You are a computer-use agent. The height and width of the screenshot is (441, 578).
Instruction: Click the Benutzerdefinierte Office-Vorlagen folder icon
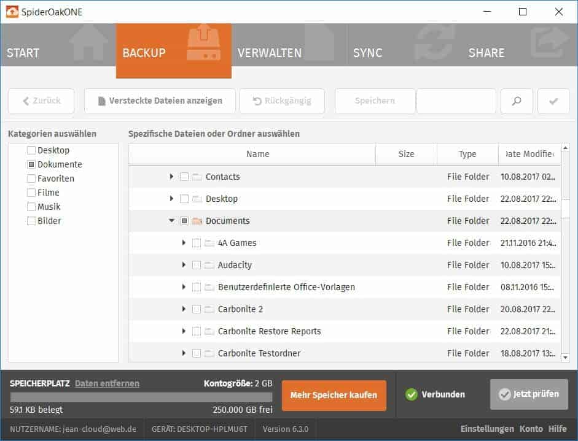209,287
